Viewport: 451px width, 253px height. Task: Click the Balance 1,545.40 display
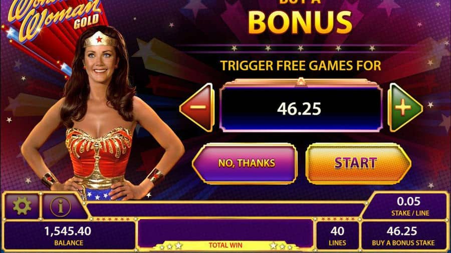(69, 236)
